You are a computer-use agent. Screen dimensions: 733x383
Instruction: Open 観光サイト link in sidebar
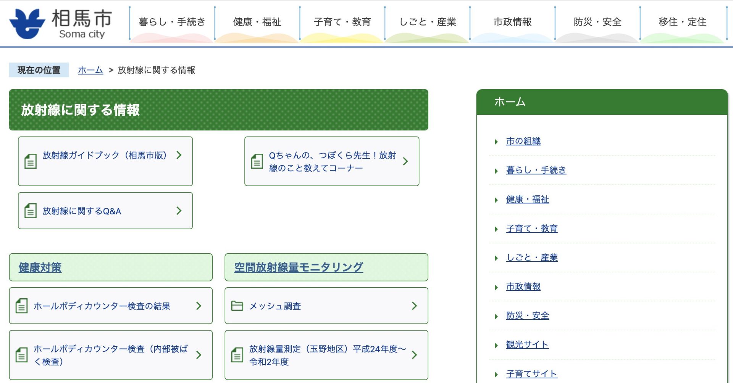(x=527, y=344)
